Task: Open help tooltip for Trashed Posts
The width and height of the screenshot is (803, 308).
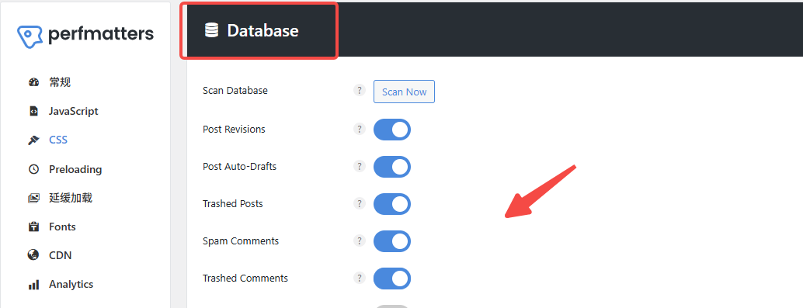Action: (360, 203)
